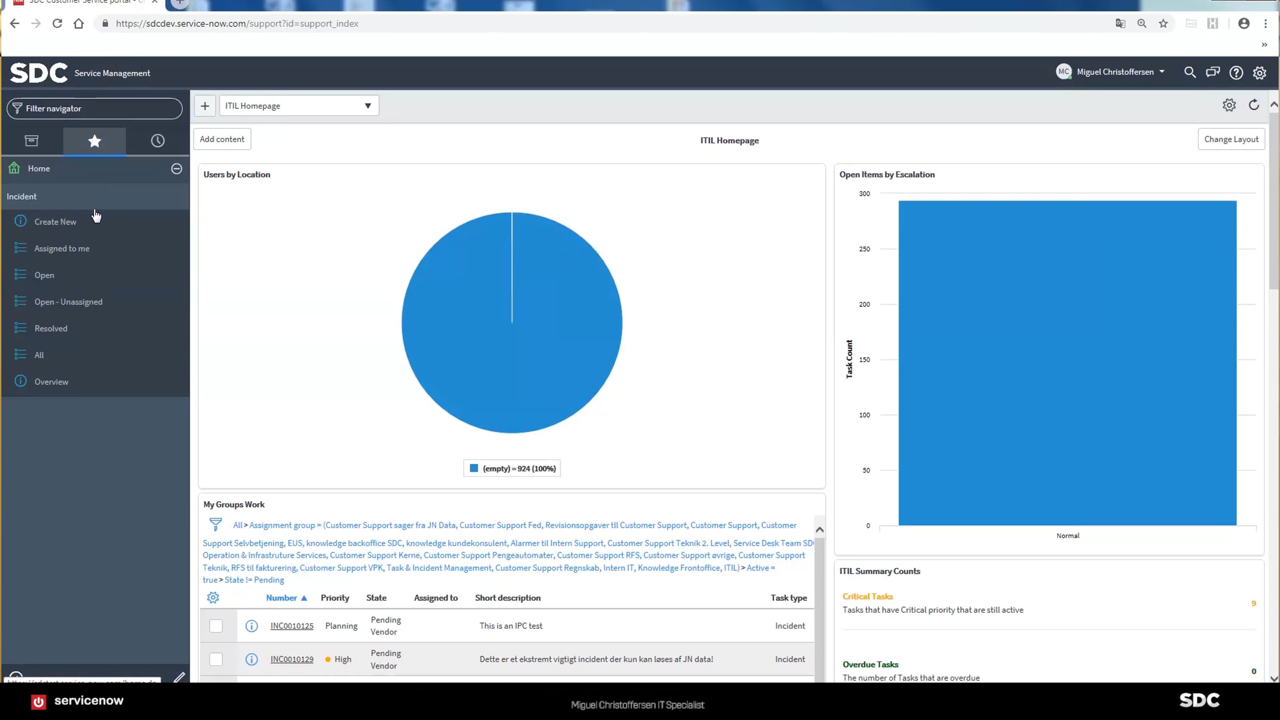The height and width of the screenshot is (720, 1280).
Task: Click the Add content button
Action: [222, 139]
